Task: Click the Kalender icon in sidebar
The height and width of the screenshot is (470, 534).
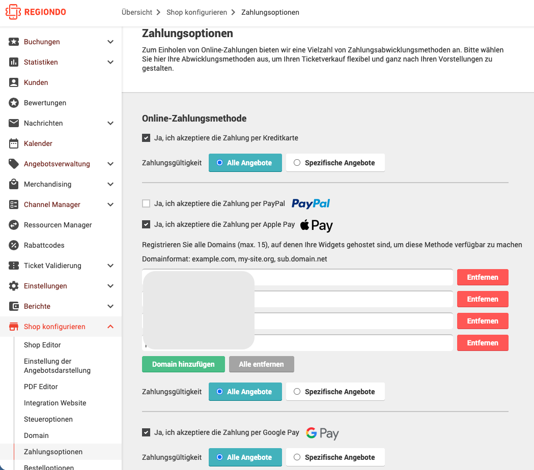Action: 14,143
